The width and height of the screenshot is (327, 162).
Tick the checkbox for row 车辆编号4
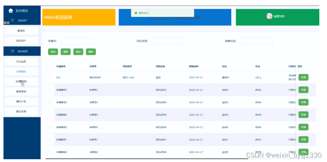(49, 102)
